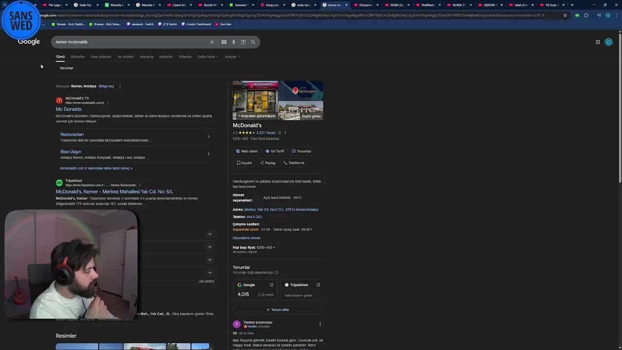Image resolution: width=622 pixels, height=350 pixels.
Task: Expand the Daha fazla dropdown
Action: pos(208,57)
